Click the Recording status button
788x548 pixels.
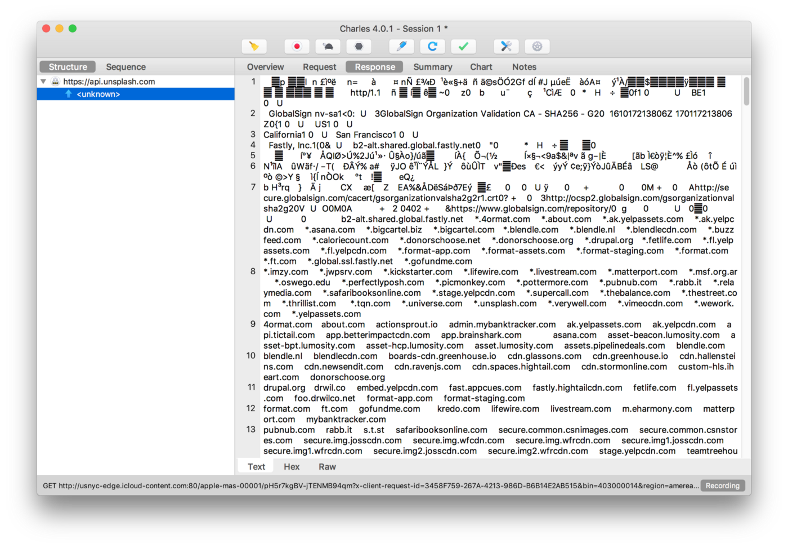point(723,485)
